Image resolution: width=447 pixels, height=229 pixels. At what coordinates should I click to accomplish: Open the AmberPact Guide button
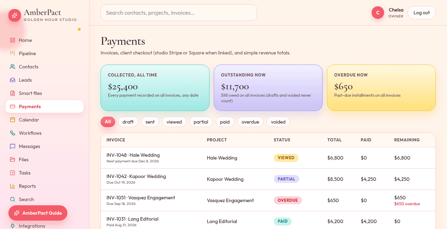tap(38, 213)
